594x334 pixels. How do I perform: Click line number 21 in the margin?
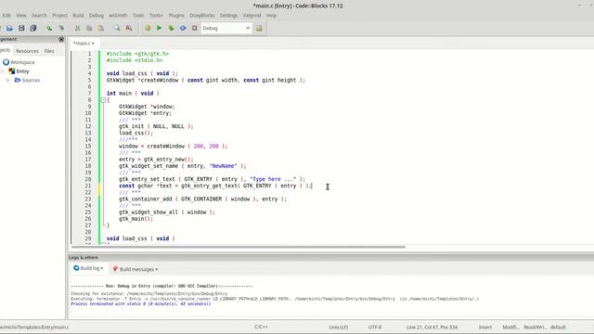(x=88, y=186)
